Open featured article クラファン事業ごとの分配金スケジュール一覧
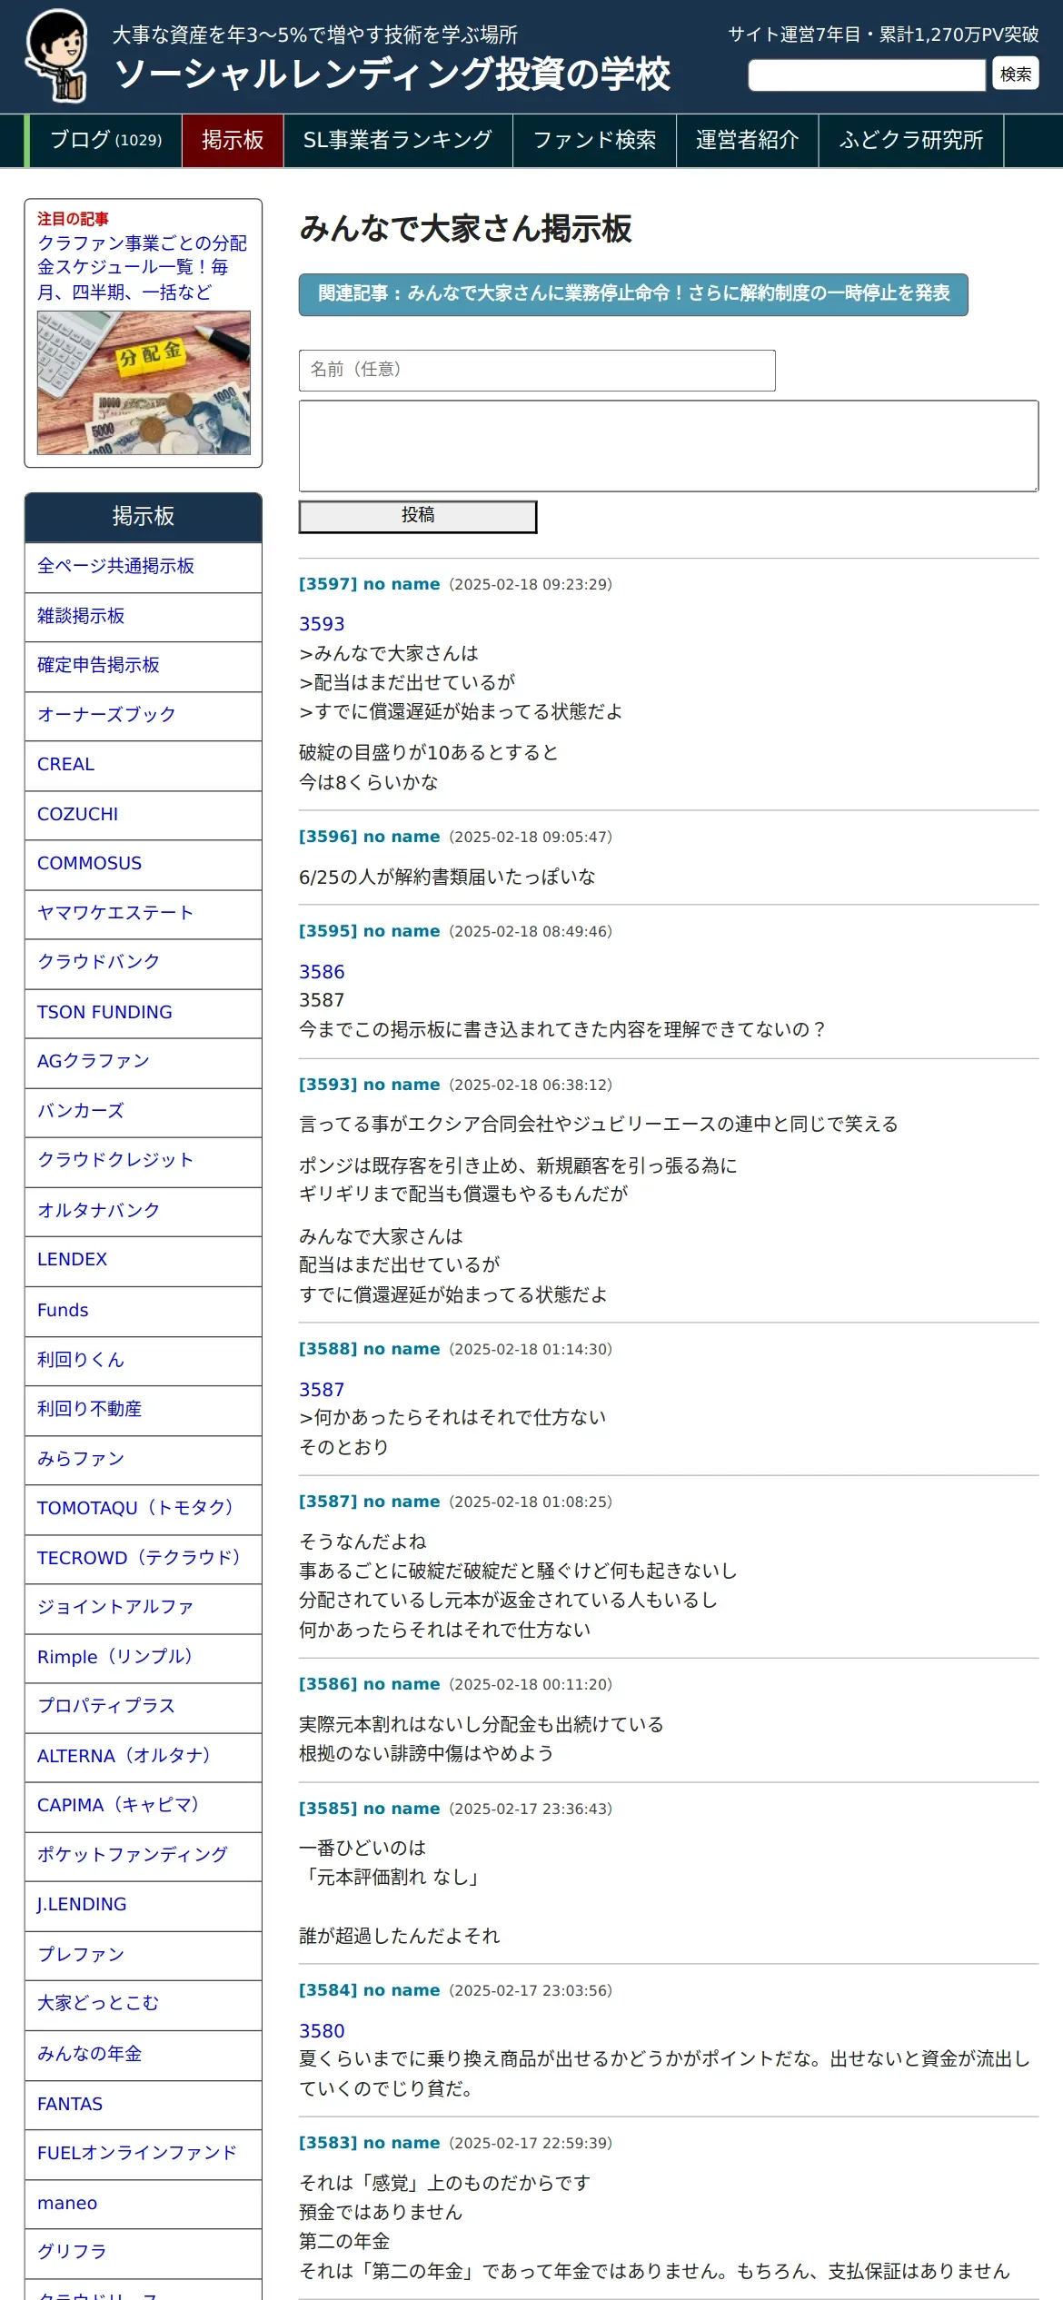The width and height of the screenshot is (1063, 2300). (142, 267)
